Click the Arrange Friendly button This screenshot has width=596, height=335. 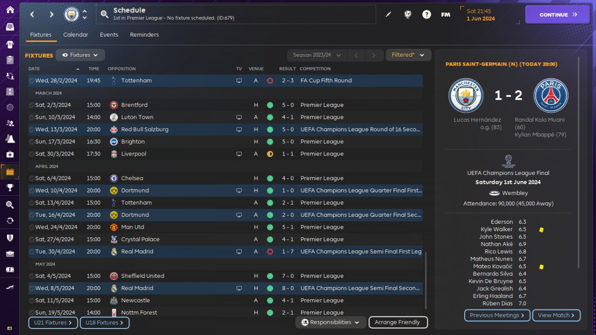398,322
